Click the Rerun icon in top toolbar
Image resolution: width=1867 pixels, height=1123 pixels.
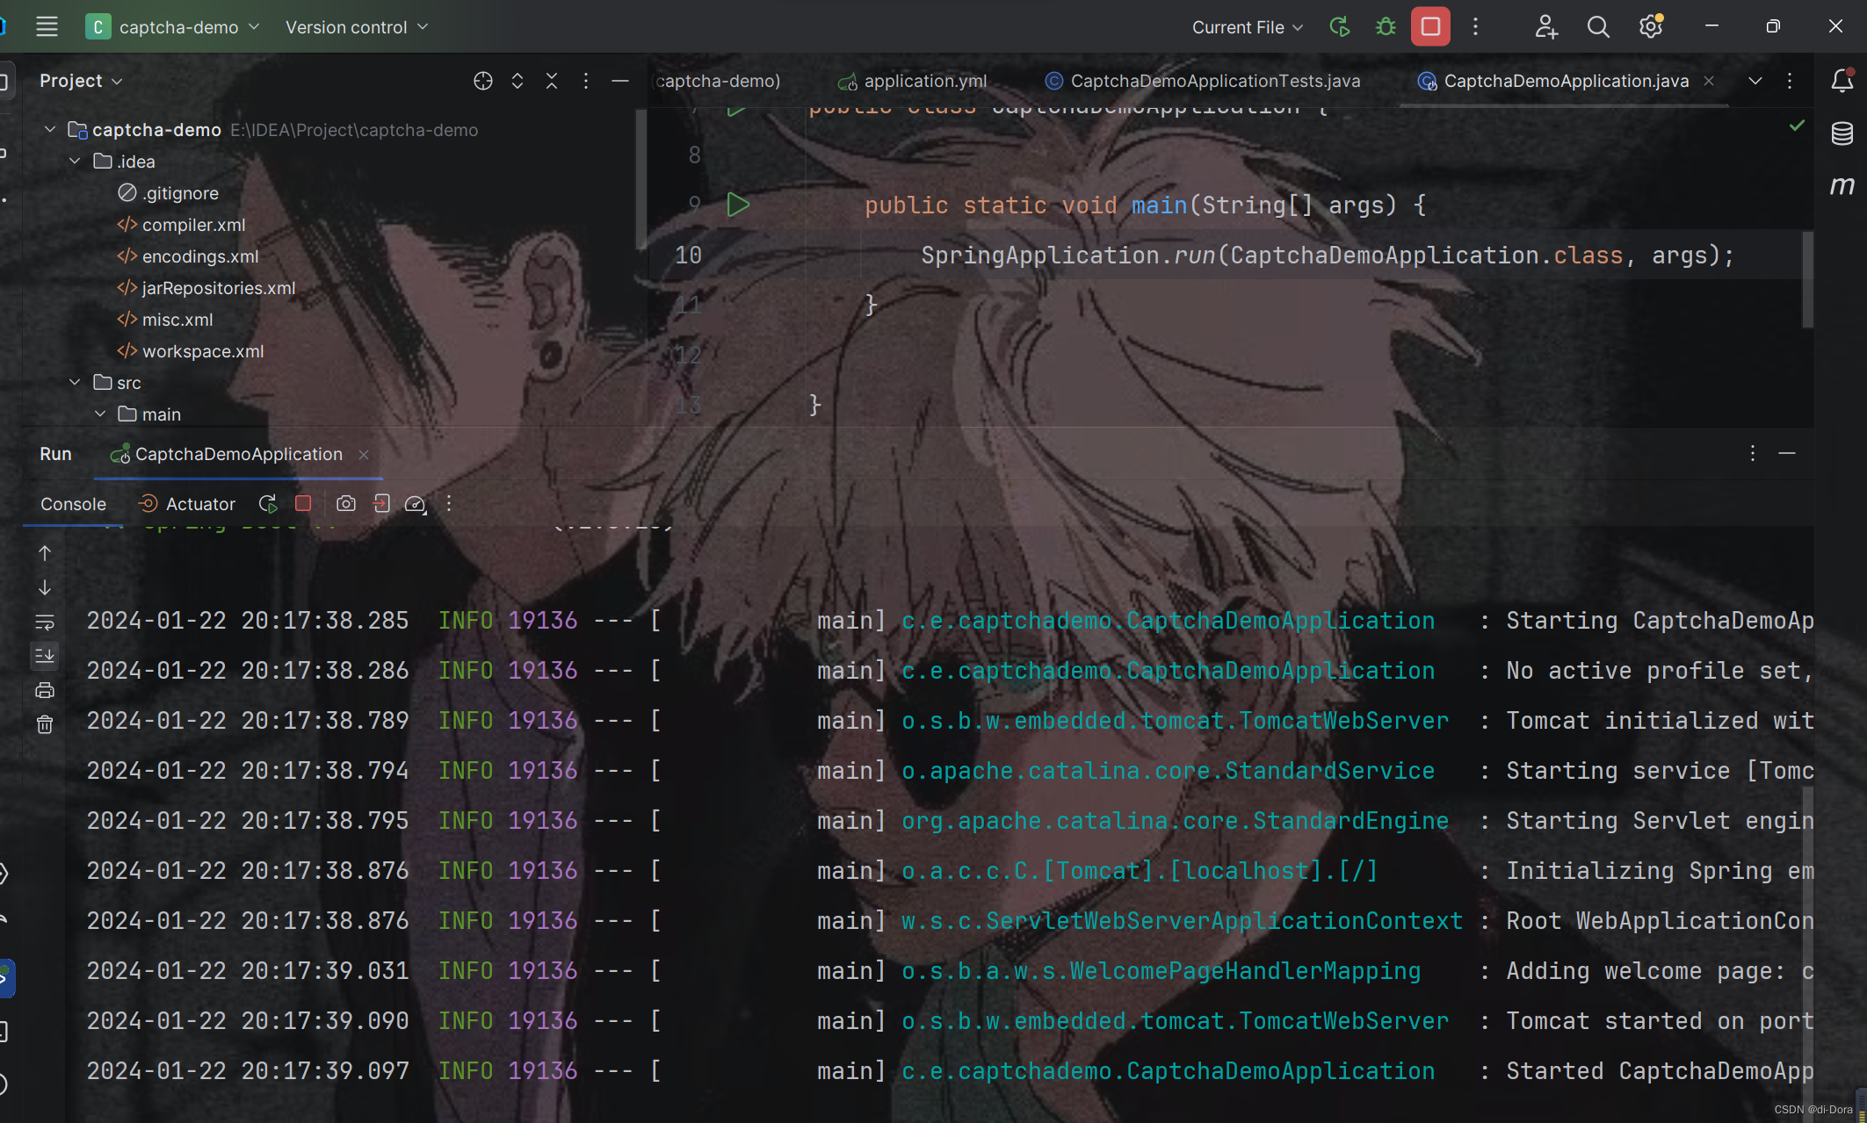coord(1340,26)
